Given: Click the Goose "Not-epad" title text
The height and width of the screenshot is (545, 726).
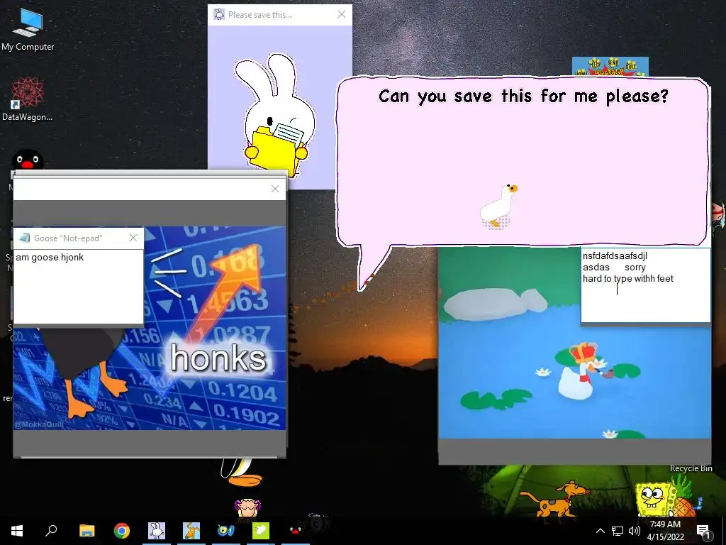Looking at the screenshot, I should (68, 238).
